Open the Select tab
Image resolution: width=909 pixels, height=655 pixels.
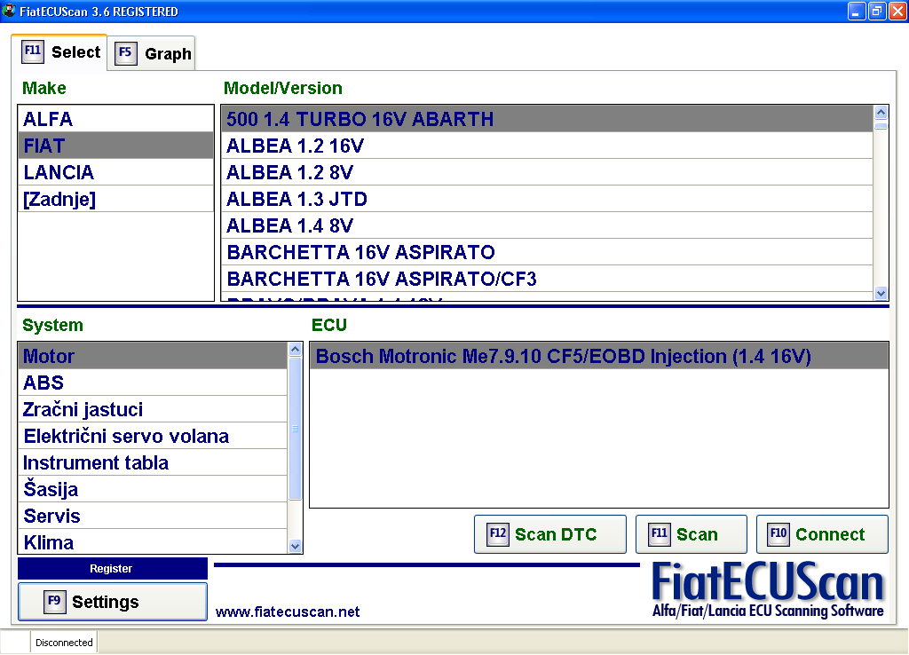click(x=59, y=52)
